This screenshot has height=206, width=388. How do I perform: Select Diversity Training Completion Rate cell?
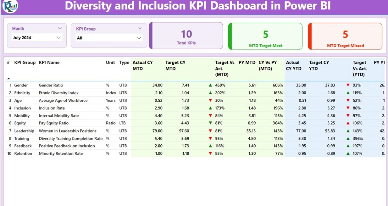click(x=71, y=139)
